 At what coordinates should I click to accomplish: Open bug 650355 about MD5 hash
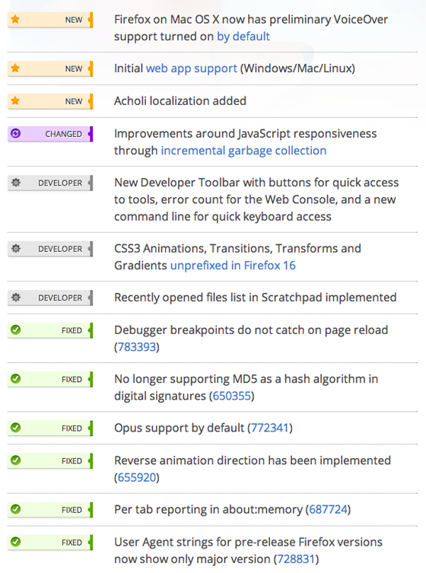(x=231, y=396)
